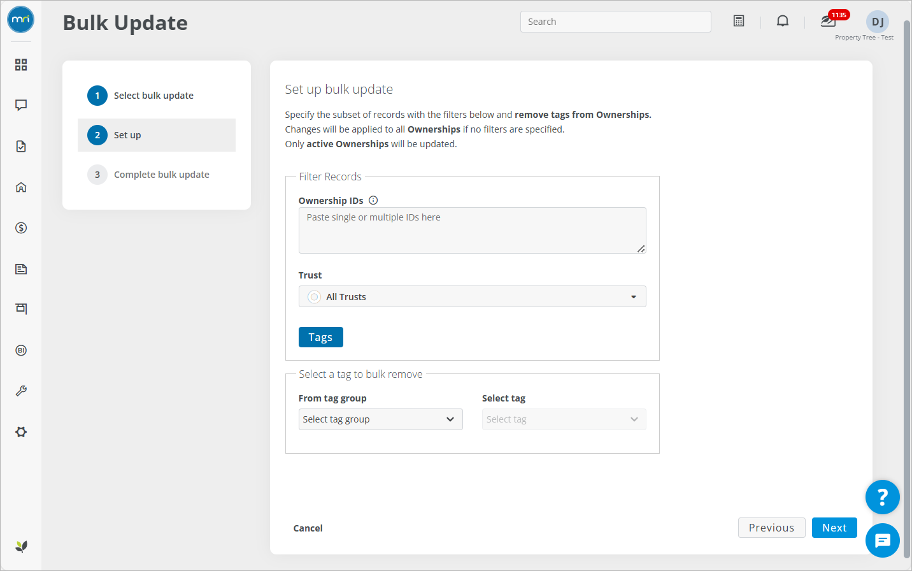Click the Ownership IDs info icon
Screen dimensions: 912x571
coord(373,200)
